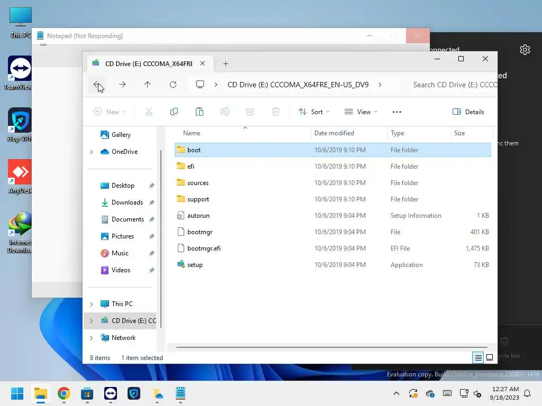Sort by Date modified column header
This screenshot has width=542, height=406.
(x=334, y=133)
